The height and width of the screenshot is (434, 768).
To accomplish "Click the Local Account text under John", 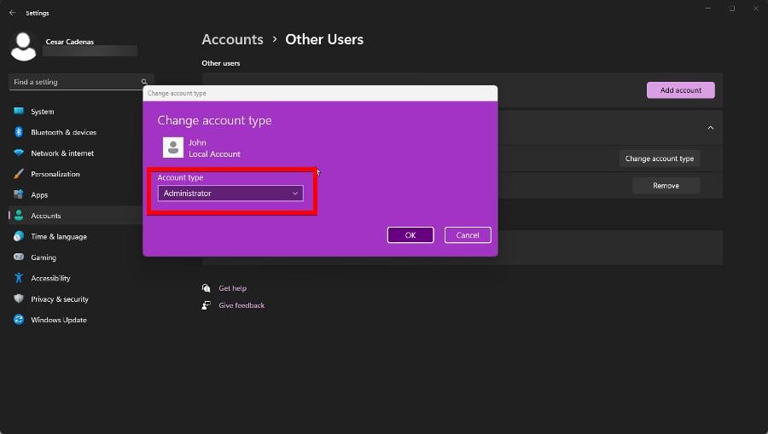I will pos(214,153).
